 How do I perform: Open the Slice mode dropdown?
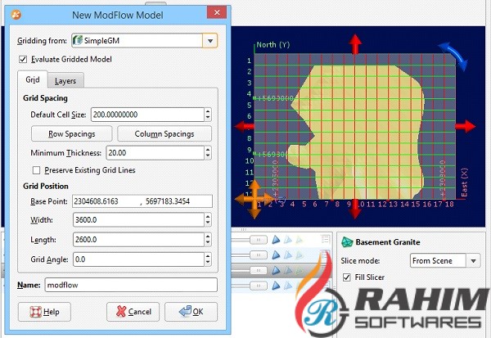coord(473,260)
